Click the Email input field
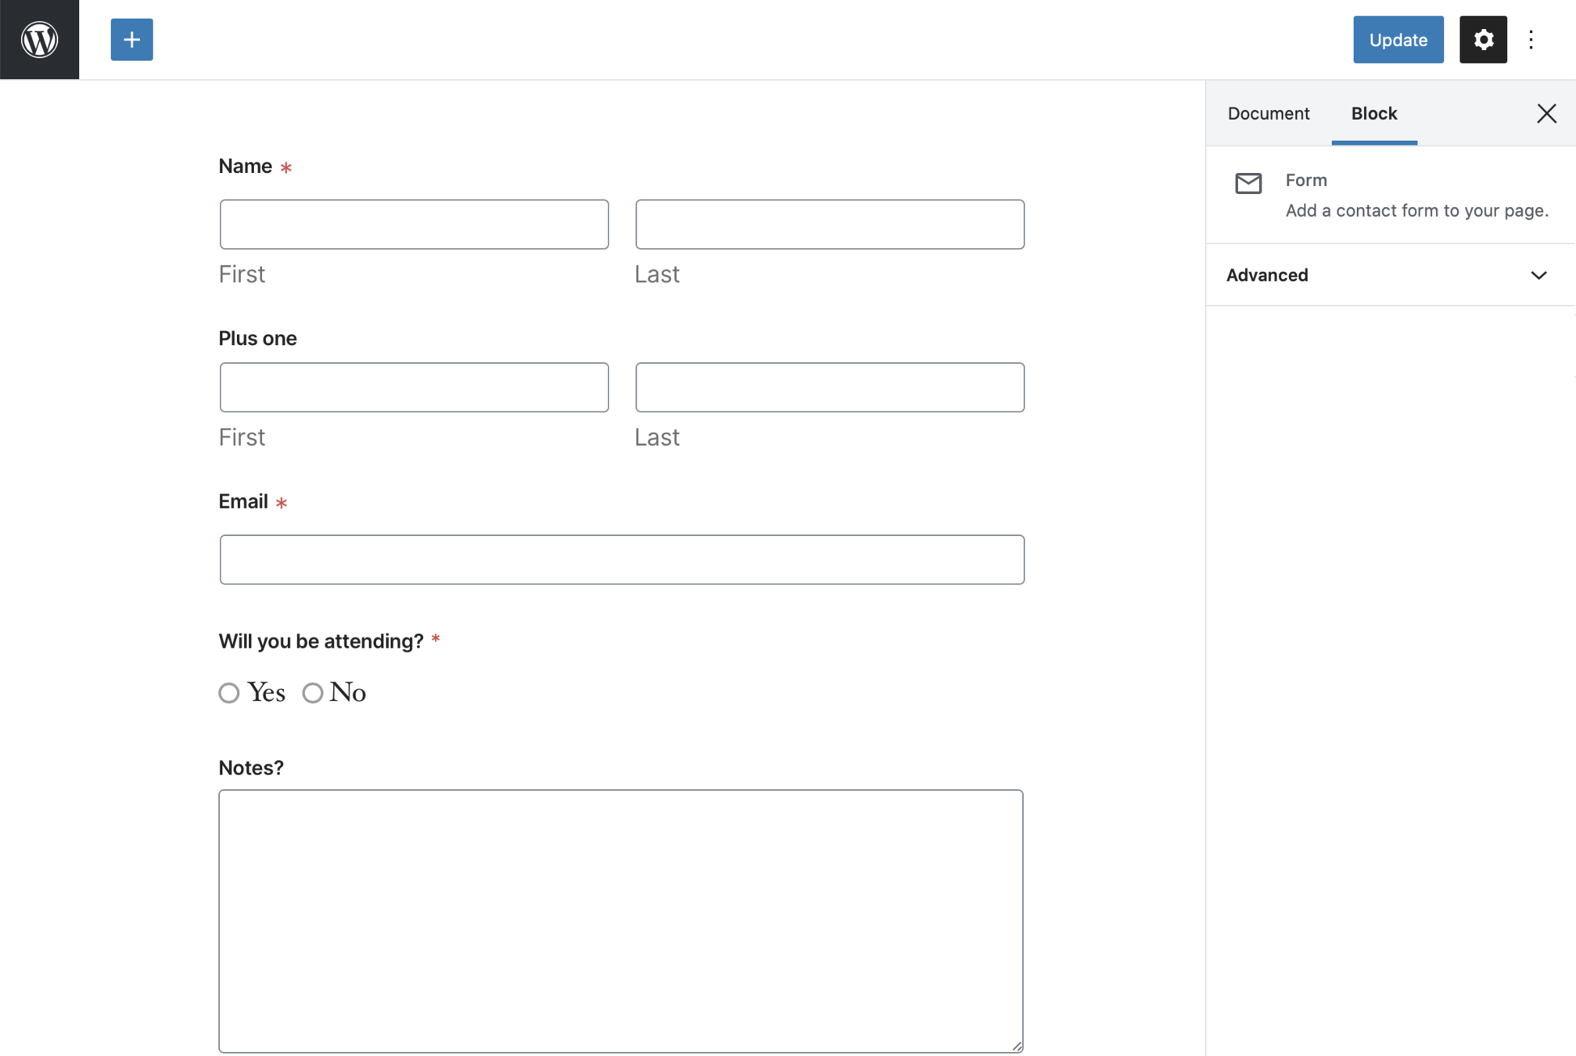 [x=622, y=559]
